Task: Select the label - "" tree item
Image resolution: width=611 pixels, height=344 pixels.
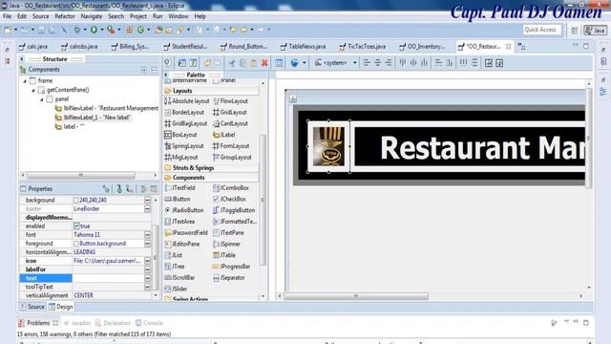Action: click(70, 127)
